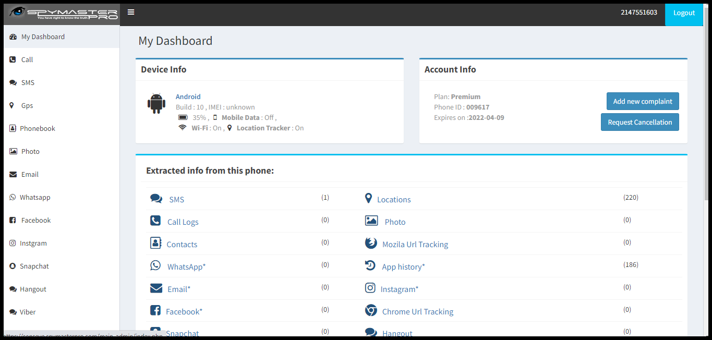Open the Hangout sidebar menu item
712x340 pixels.
[x=62, y=289]
